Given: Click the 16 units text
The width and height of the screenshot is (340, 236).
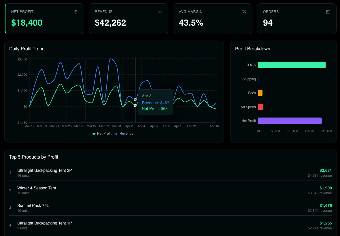Looking at the screenshot, I should [x=23, y=176].
